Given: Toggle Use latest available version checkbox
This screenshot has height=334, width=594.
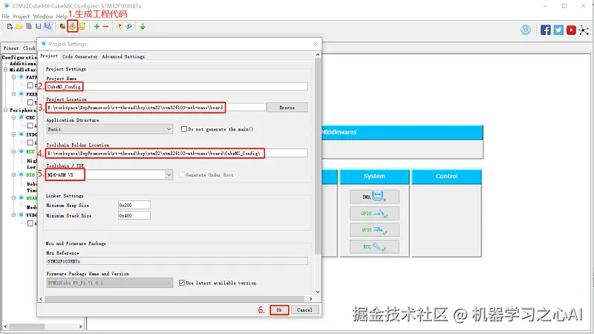Looking at the screenshot, I should pos(182,283).
